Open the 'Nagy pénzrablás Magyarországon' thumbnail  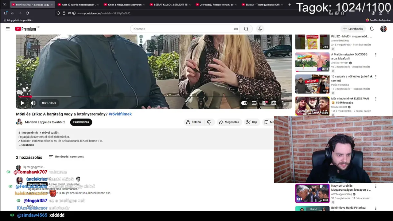[x=312, y=193]
